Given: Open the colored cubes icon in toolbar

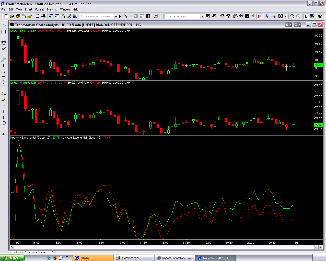Looking at the screenshot, I should pyautogui.click(x=75, y=16).
